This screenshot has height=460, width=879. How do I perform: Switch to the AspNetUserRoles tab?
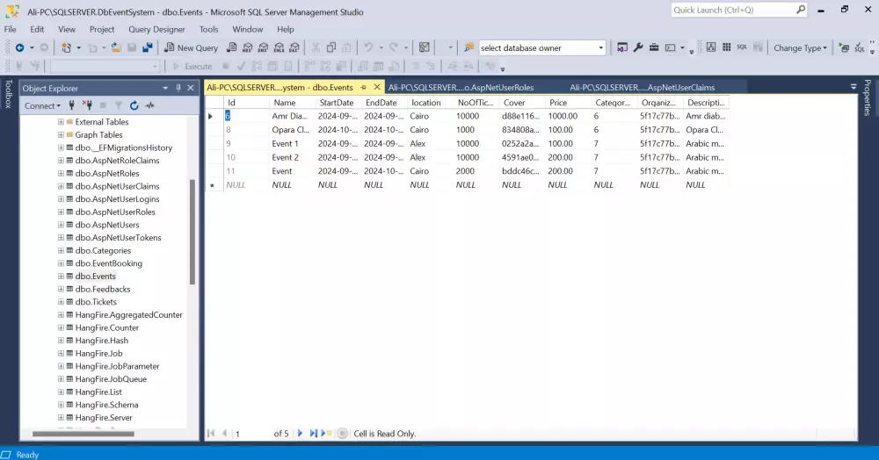[x=461, y=87]
